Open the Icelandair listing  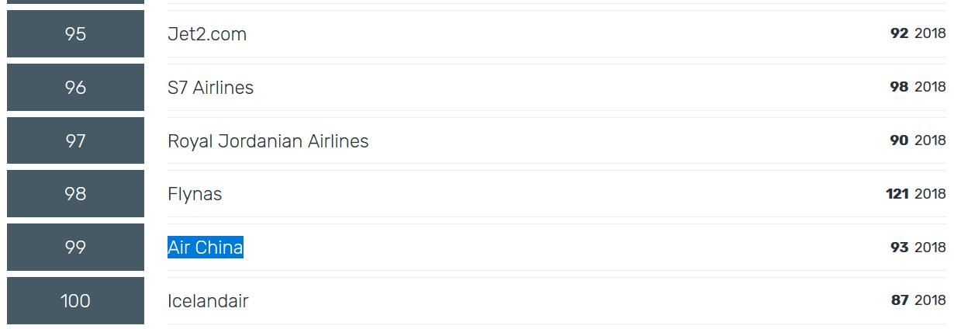pyautogui.click(x=208, y=301)
